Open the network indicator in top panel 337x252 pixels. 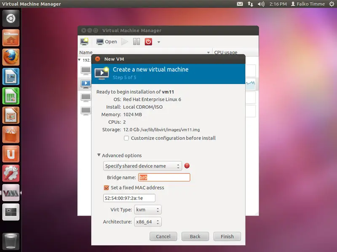tap(250, 4)
